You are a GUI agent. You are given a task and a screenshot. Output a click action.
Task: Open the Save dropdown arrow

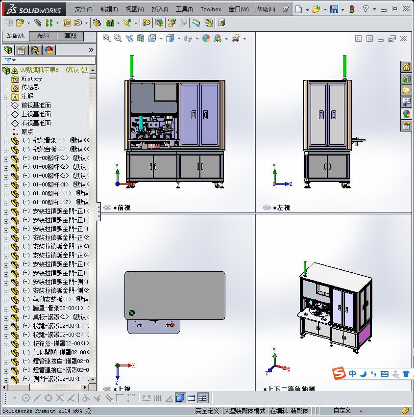(x=342, y=10)
